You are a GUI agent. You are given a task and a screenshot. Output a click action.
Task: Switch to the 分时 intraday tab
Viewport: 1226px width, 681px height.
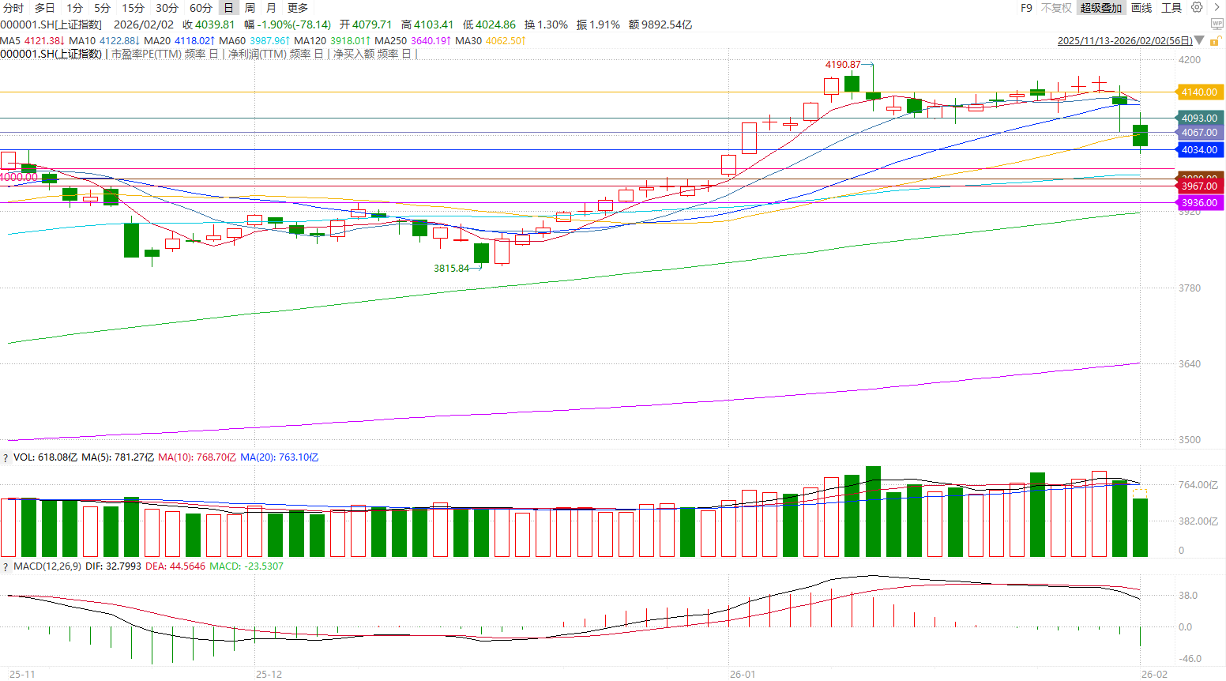(13, 8)
